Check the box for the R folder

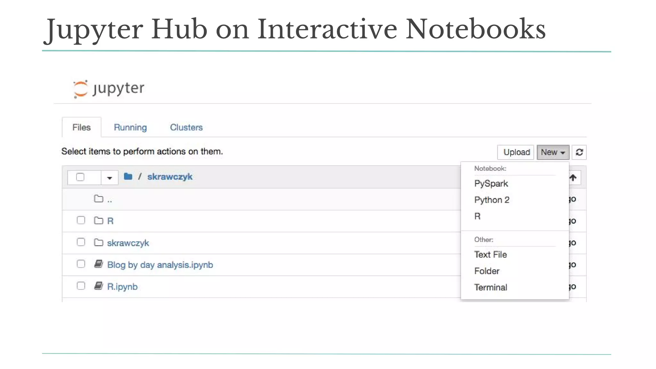pyautogui.click(x=81, y=220)
